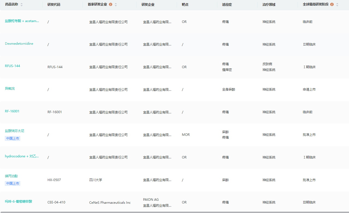Click the 研发代码 column header
Viewport: 349px width, 213px height.
(54, 5)
